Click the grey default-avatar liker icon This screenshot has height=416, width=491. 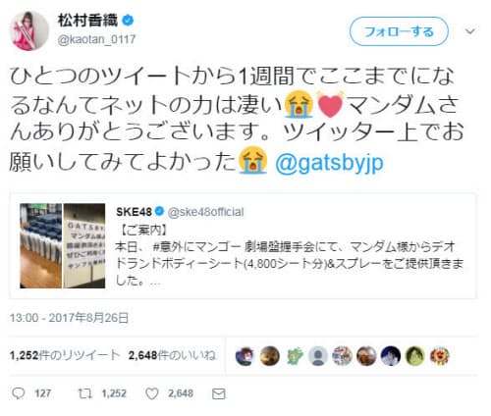[x=318, y=356]
